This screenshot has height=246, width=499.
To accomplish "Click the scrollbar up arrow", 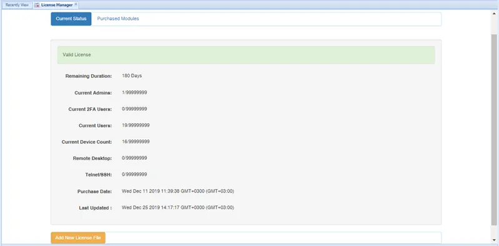I will point(494,14).
